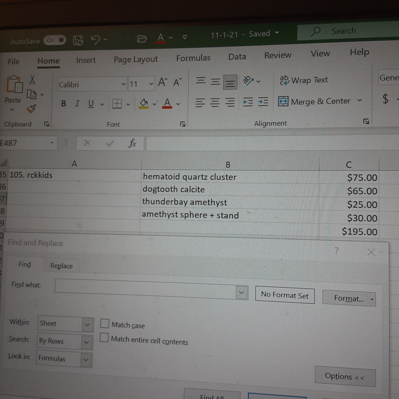Click the Orientation text angle icon
The width and height of the screenshot is (399, 399).
[x=248, y=81]
